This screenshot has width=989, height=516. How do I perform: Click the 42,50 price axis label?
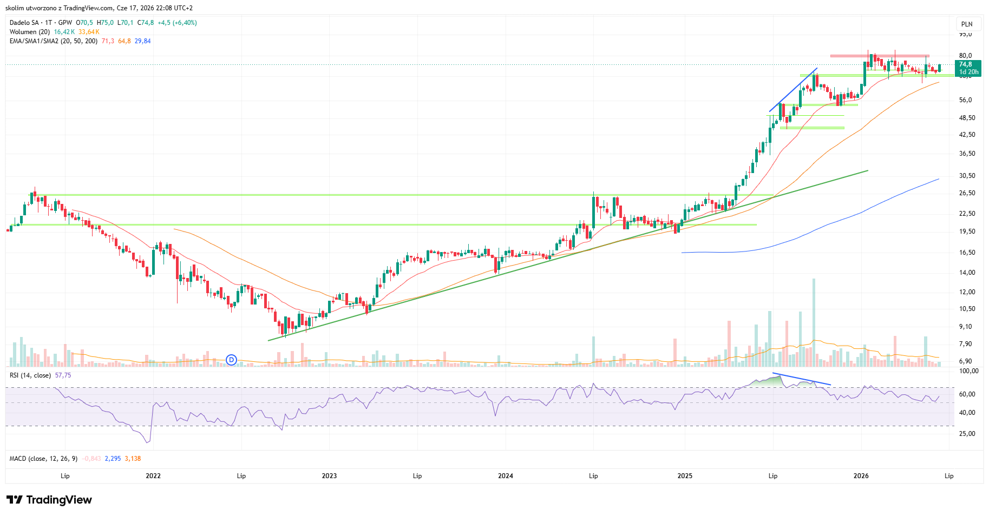[967, 135]
